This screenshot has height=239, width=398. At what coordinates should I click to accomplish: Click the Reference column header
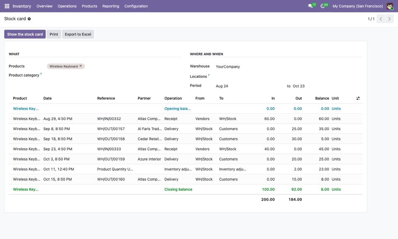click(x=106, y=98)
